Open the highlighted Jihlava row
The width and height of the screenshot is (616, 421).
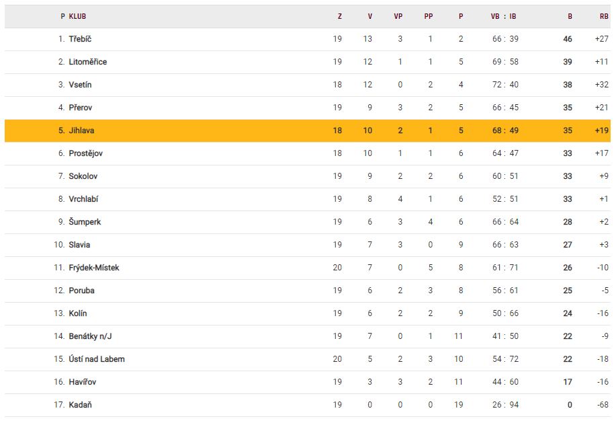click(81, 130)
